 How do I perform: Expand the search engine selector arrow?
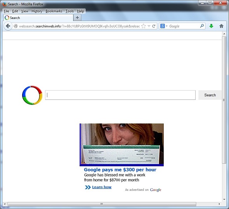167,26
